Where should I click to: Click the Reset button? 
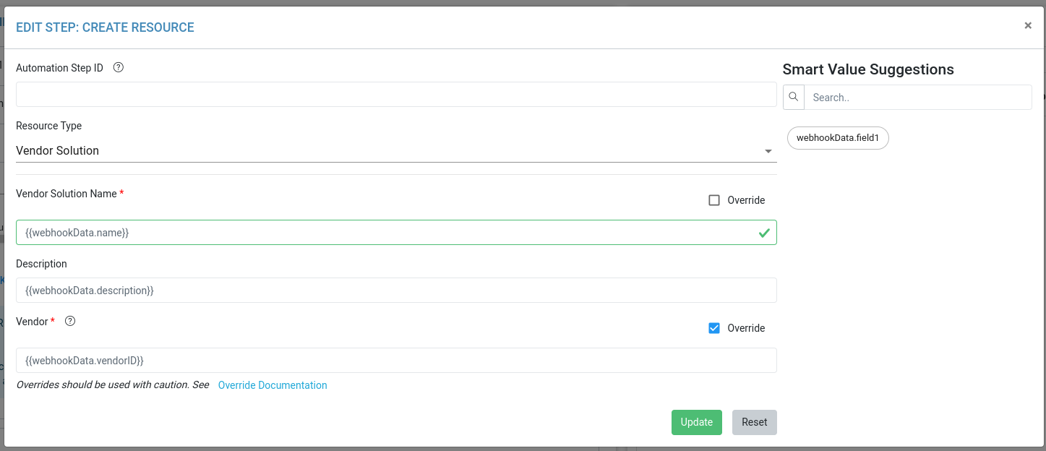[x=754, y=422]
